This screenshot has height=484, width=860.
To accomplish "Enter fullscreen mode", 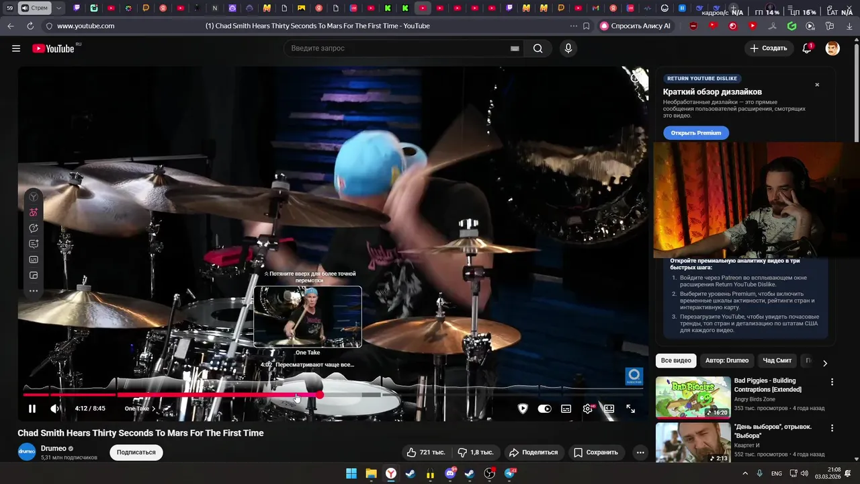I will coord(630,408).
